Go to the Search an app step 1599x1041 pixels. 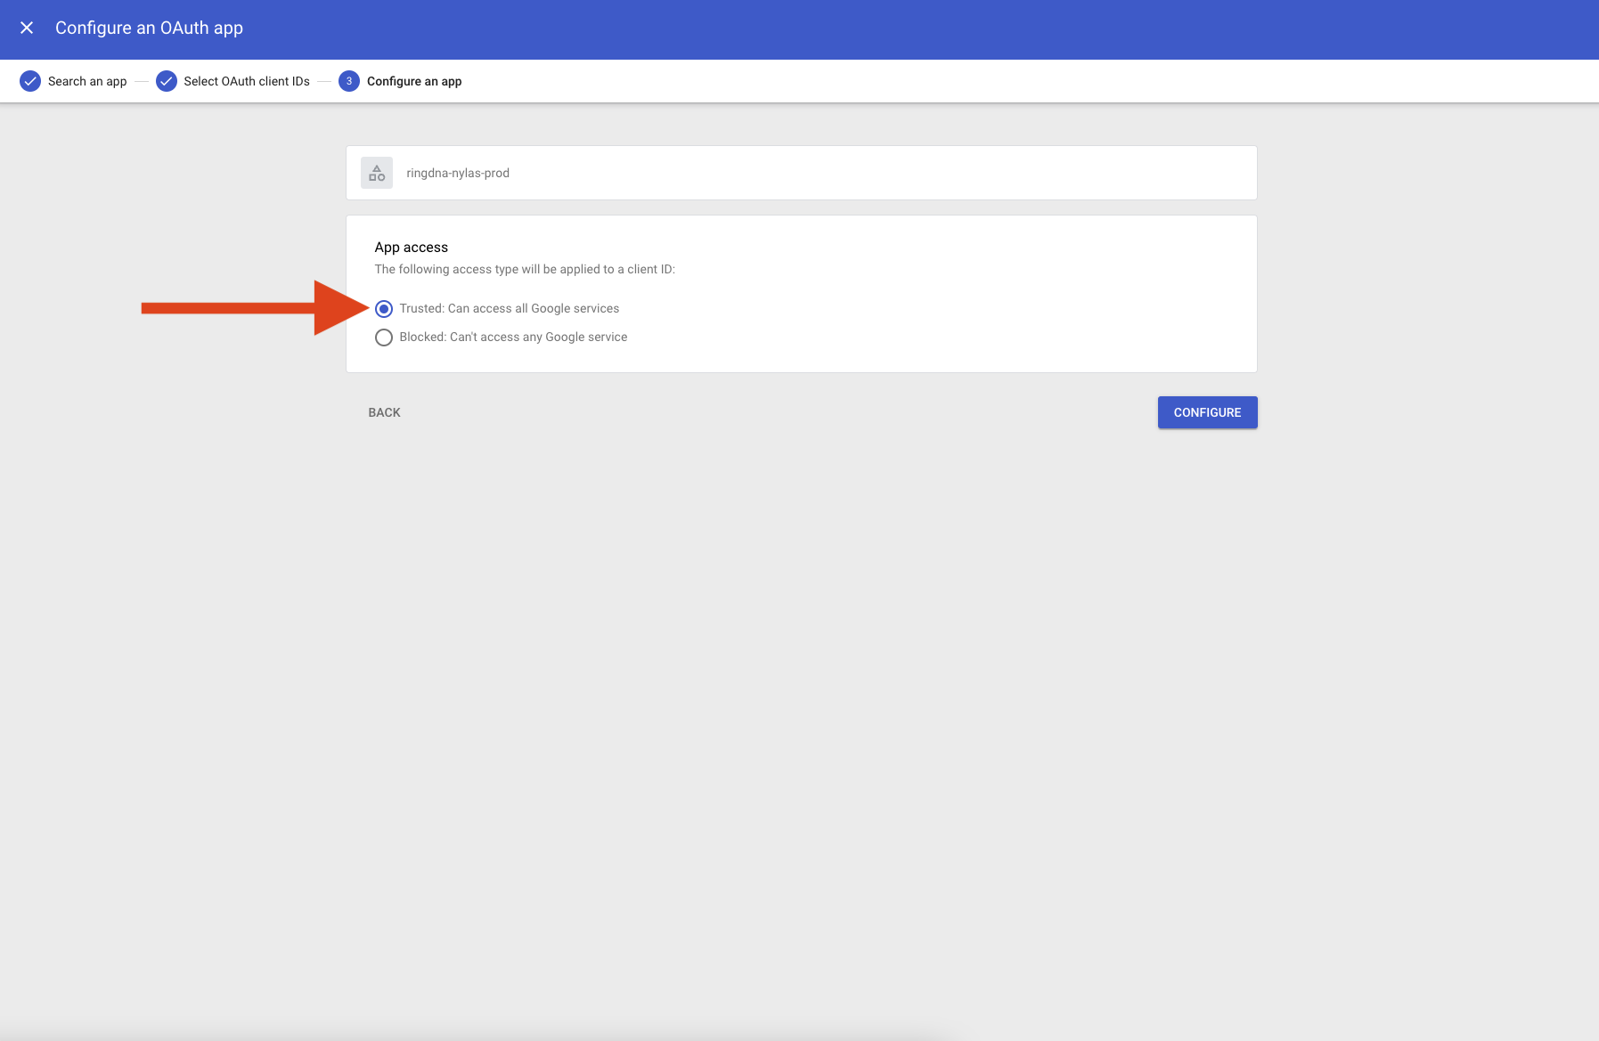point(87,81)
